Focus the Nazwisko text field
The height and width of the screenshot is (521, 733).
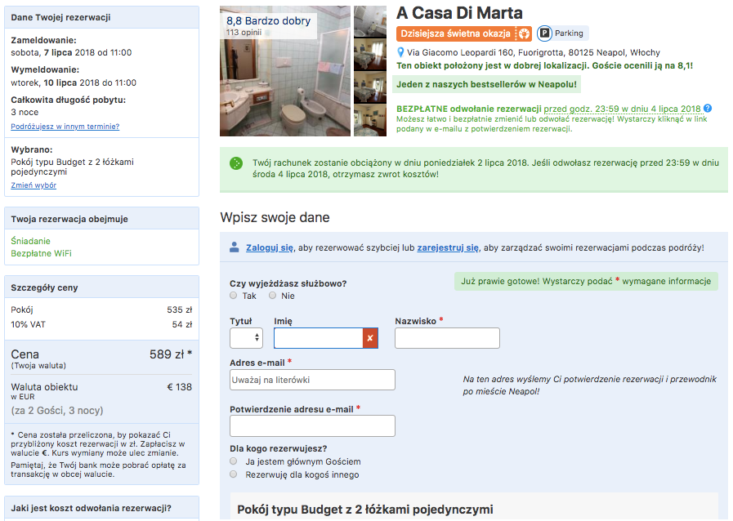[447, 338]
